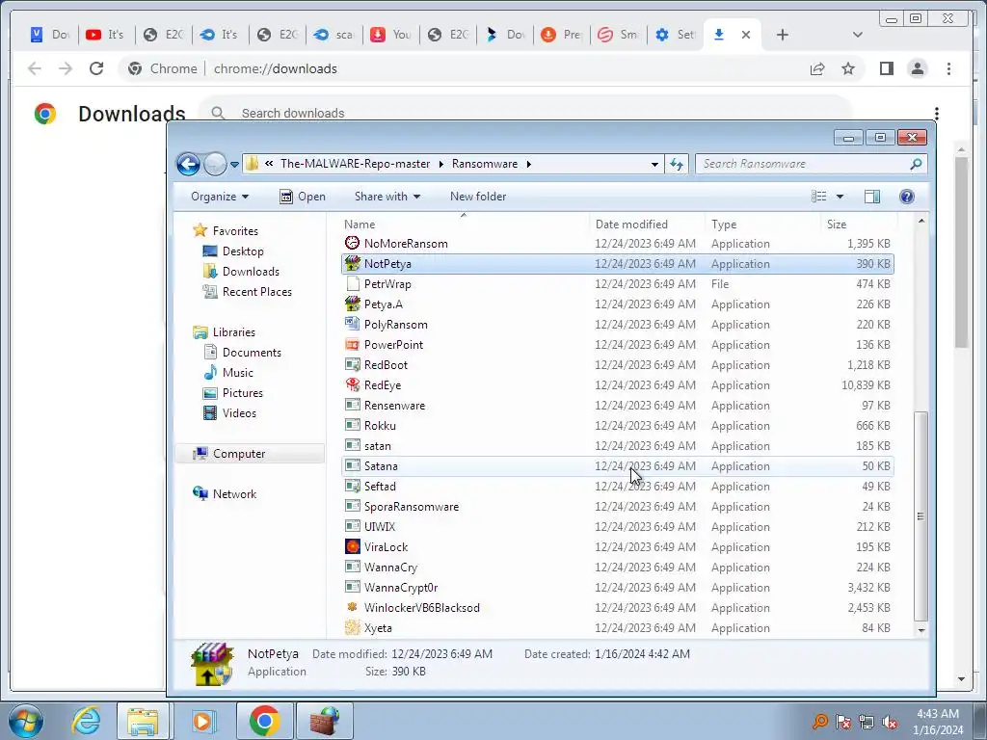
Task: Select the WinlockerVB6Blacksod file icon
Action: click(353, 607)
